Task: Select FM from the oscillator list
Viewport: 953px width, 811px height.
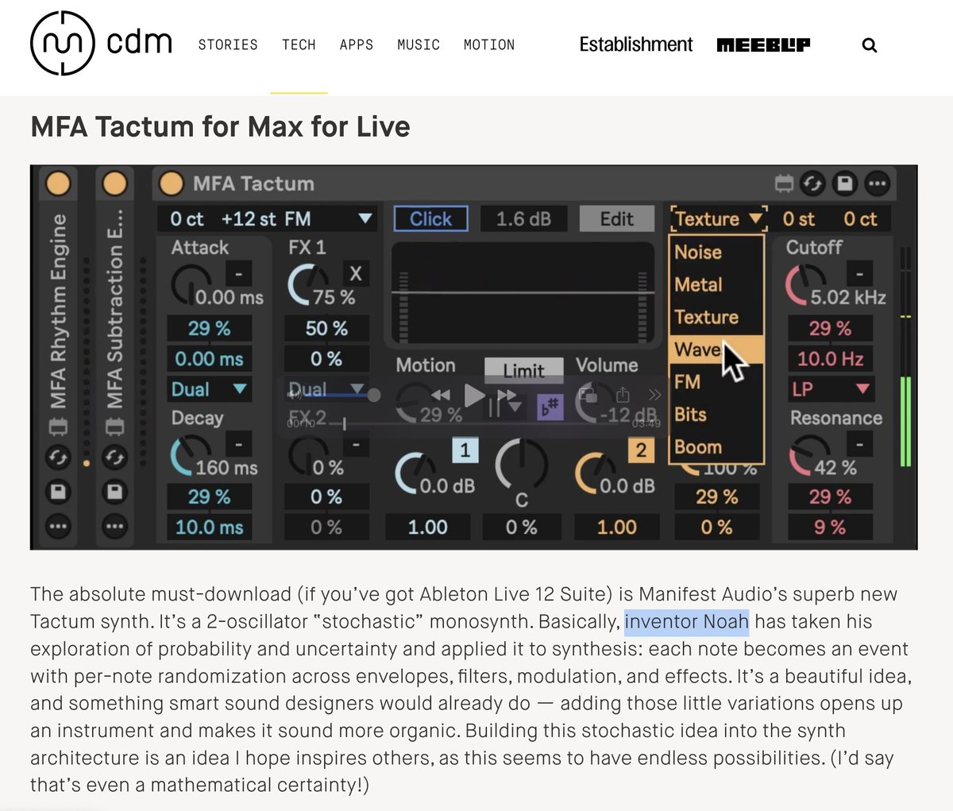Action: [x=716, y=382]
